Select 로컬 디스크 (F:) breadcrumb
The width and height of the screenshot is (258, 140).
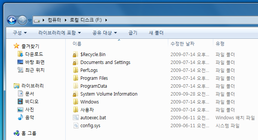click(x=86, y=20)
